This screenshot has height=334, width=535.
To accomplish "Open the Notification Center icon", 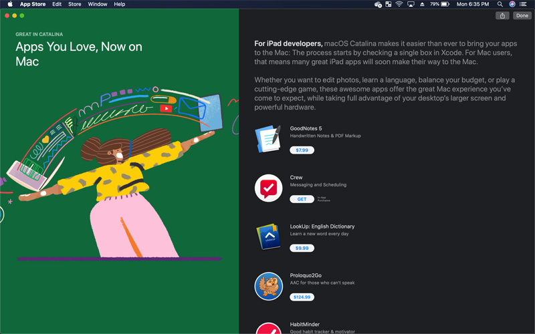I will [x=525, y=4].
